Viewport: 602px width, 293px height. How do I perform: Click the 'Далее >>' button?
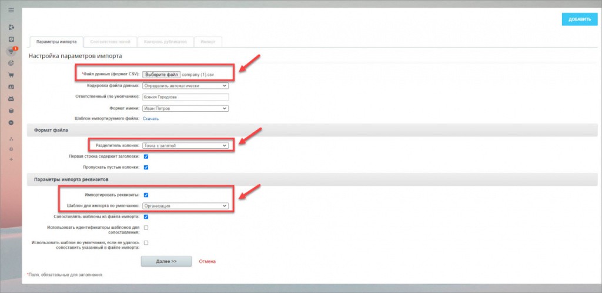(166, 261)
